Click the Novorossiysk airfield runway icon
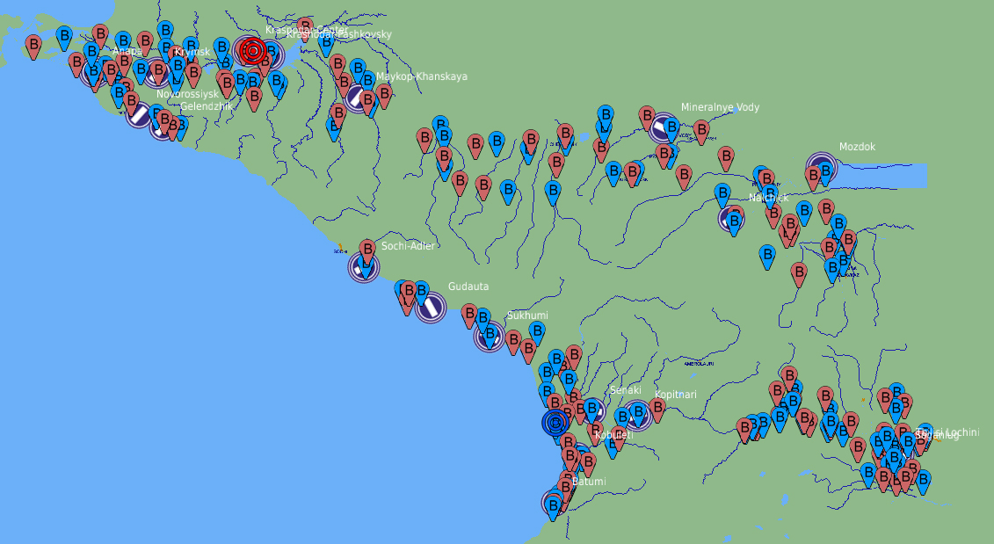Screen dimensions: 994x544 click(139, 113)
